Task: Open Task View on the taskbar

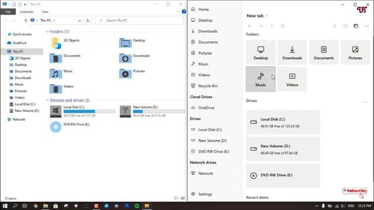Action: pyautogui.click(x=25, y=206)
